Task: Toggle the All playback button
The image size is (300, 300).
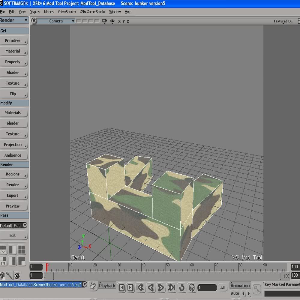Action: click(x=222, y=288)
